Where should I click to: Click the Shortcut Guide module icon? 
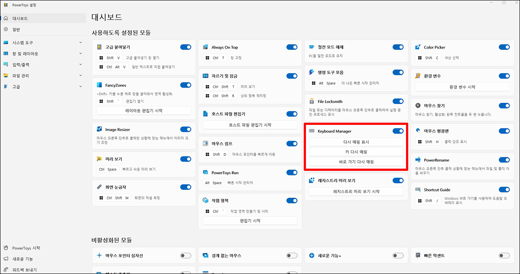tap(418, 189)
